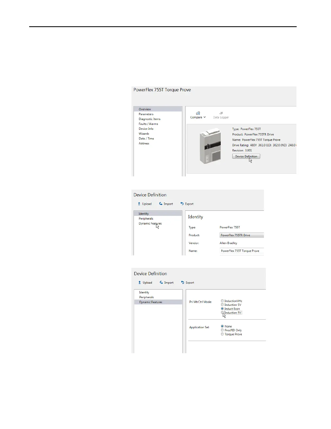Click Upload icon in the Identity-selected Device Definition
The image size is (331, 429).
[x=139, y=204]
